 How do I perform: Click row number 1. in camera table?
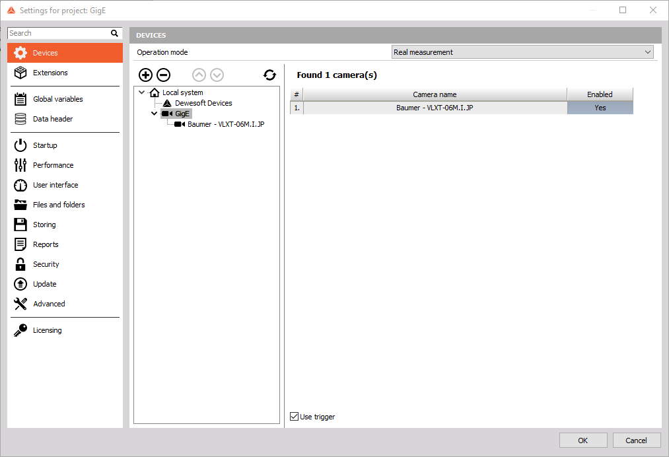[297, 108]
